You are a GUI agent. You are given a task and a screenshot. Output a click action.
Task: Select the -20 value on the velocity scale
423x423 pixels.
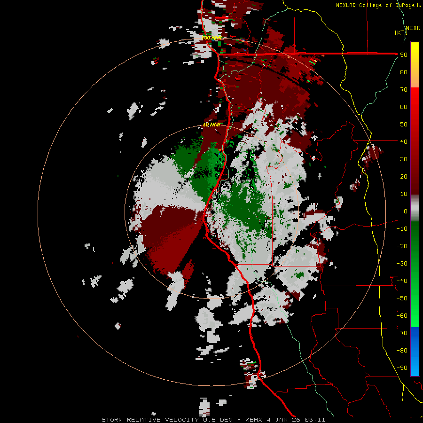402,246
